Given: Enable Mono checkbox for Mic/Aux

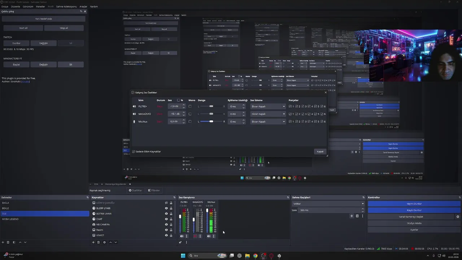Looking at the screenshot, I should pos(190,122).
